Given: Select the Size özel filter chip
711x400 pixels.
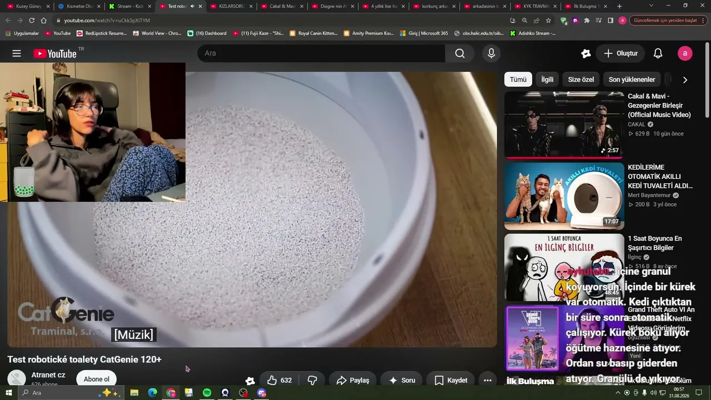Looking at the screenshot, I should click(x=581, y=79).
